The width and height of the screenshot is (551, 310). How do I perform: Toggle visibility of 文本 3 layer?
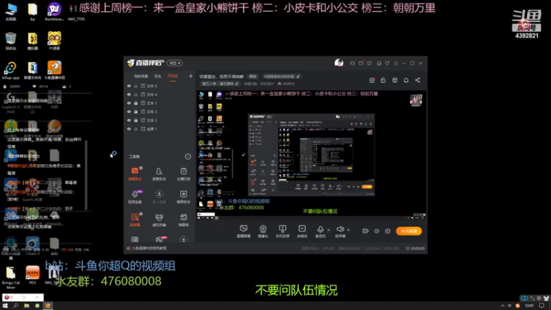pyautogui.click(x=129, y=112)
